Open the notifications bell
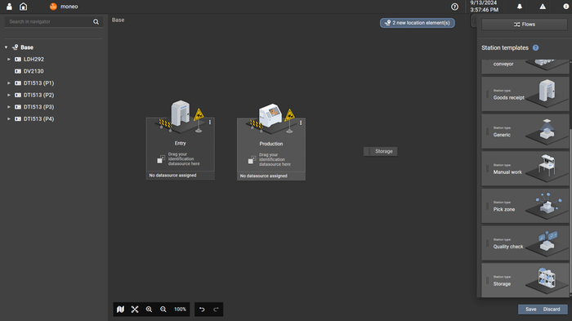Viewport: 572px width, 321px height. pos(520,7)
